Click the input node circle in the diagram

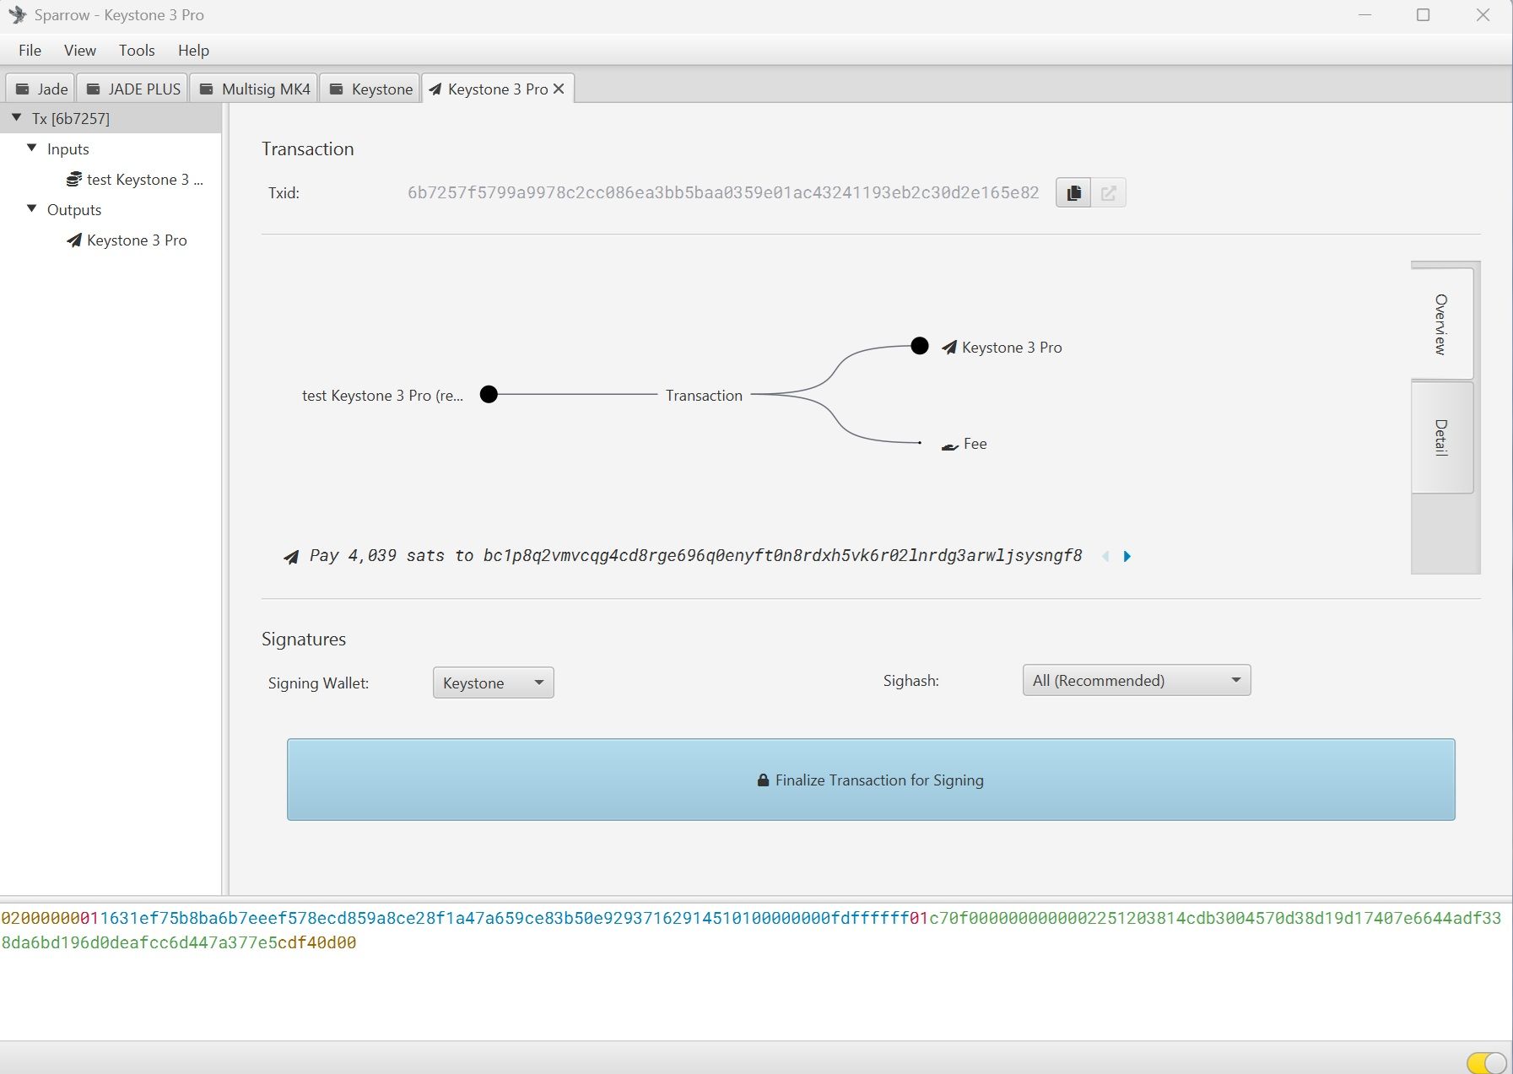(489, 394)
